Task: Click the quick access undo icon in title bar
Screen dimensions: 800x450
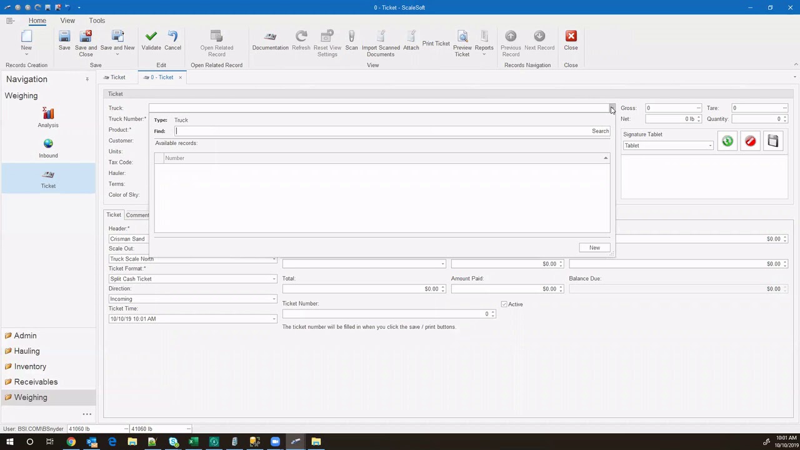Action: 67,7
